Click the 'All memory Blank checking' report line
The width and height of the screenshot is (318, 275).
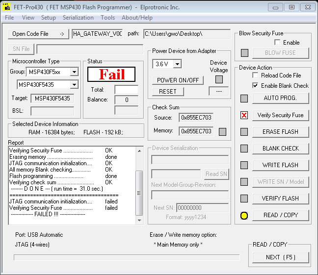61,170
